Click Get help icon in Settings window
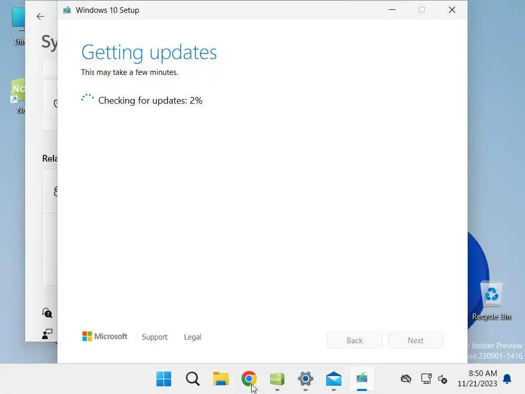525x394 pixels. pyautogui.click(x=47, y=313)
